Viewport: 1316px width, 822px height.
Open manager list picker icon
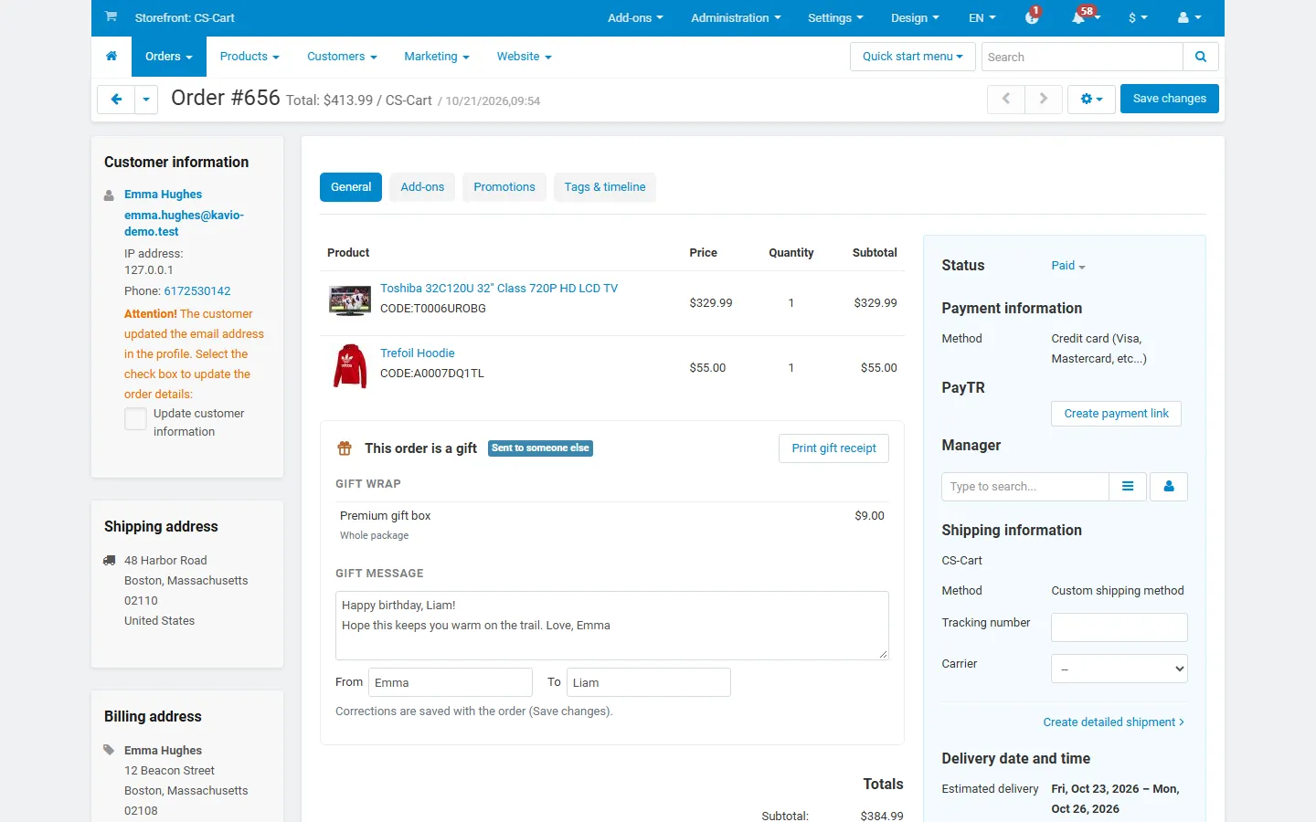1128,487
